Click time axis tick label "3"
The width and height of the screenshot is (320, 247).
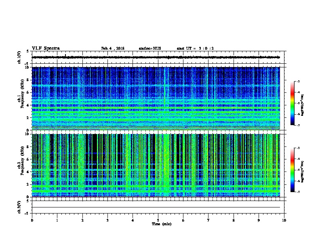tap(107, 220)
